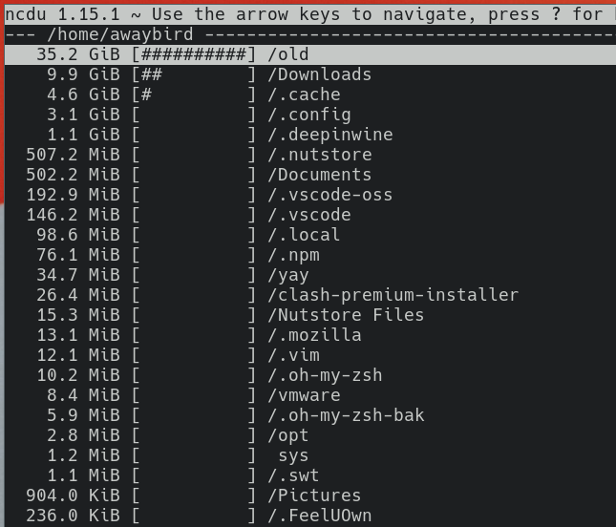Click the /.cache directory entry
The height and width of the screenshot is (527, 616).
tap(310, 95)
